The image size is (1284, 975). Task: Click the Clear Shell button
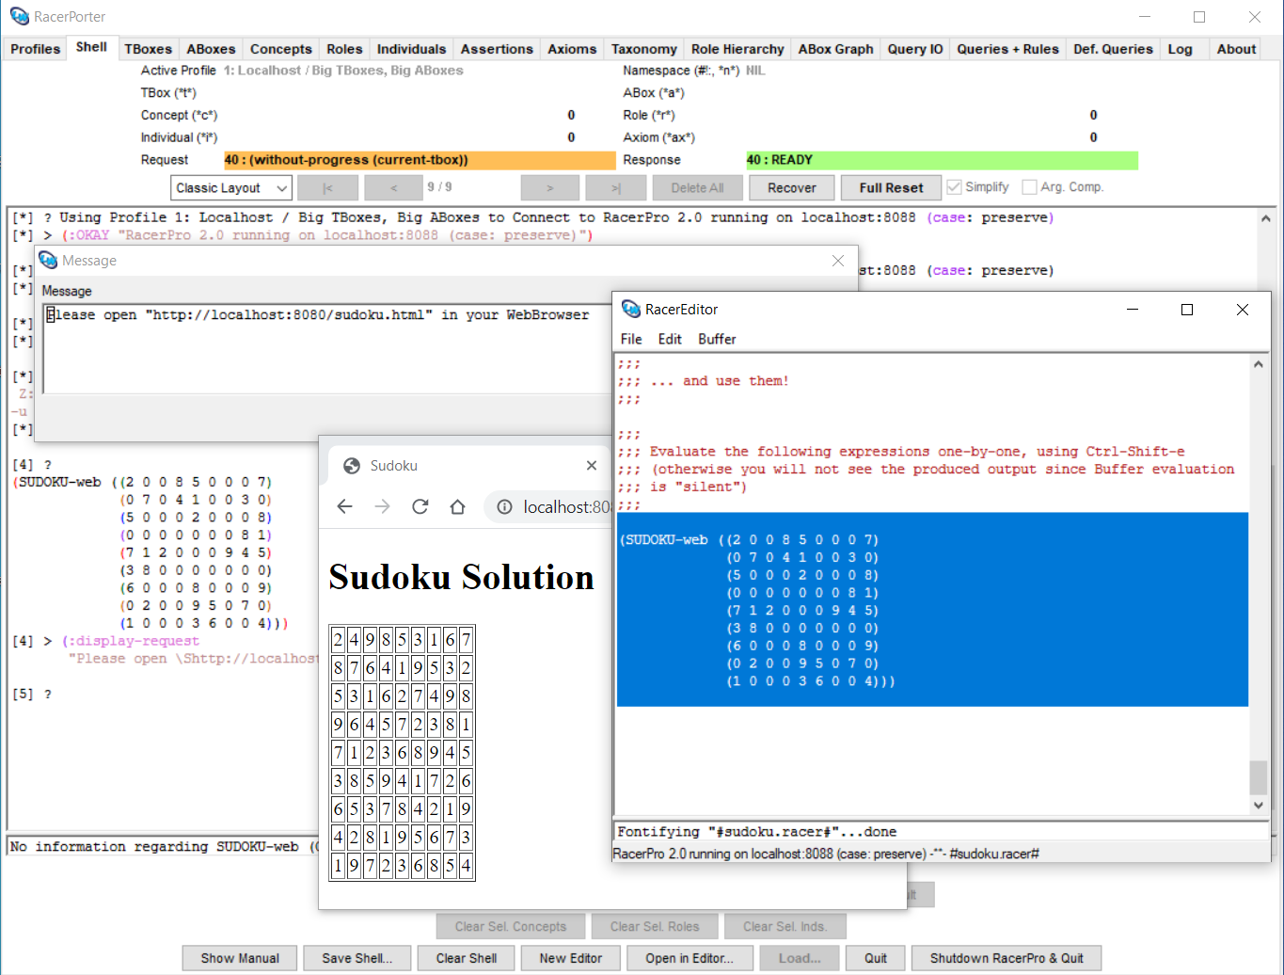(x=467, y=958)
